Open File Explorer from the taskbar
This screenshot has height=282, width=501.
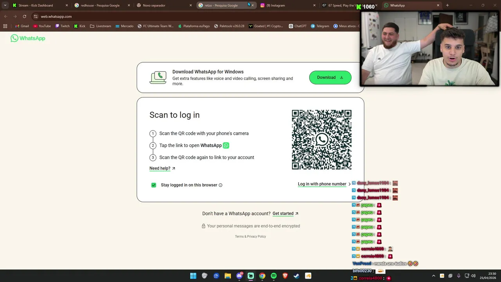click(227, 276)
